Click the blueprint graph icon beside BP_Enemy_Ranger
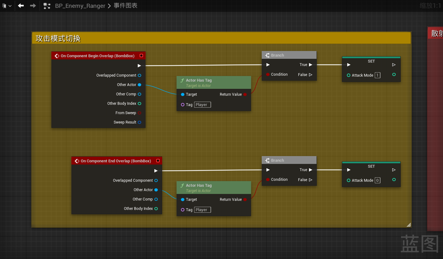The image size is (443, 259). tap(47, 6)
